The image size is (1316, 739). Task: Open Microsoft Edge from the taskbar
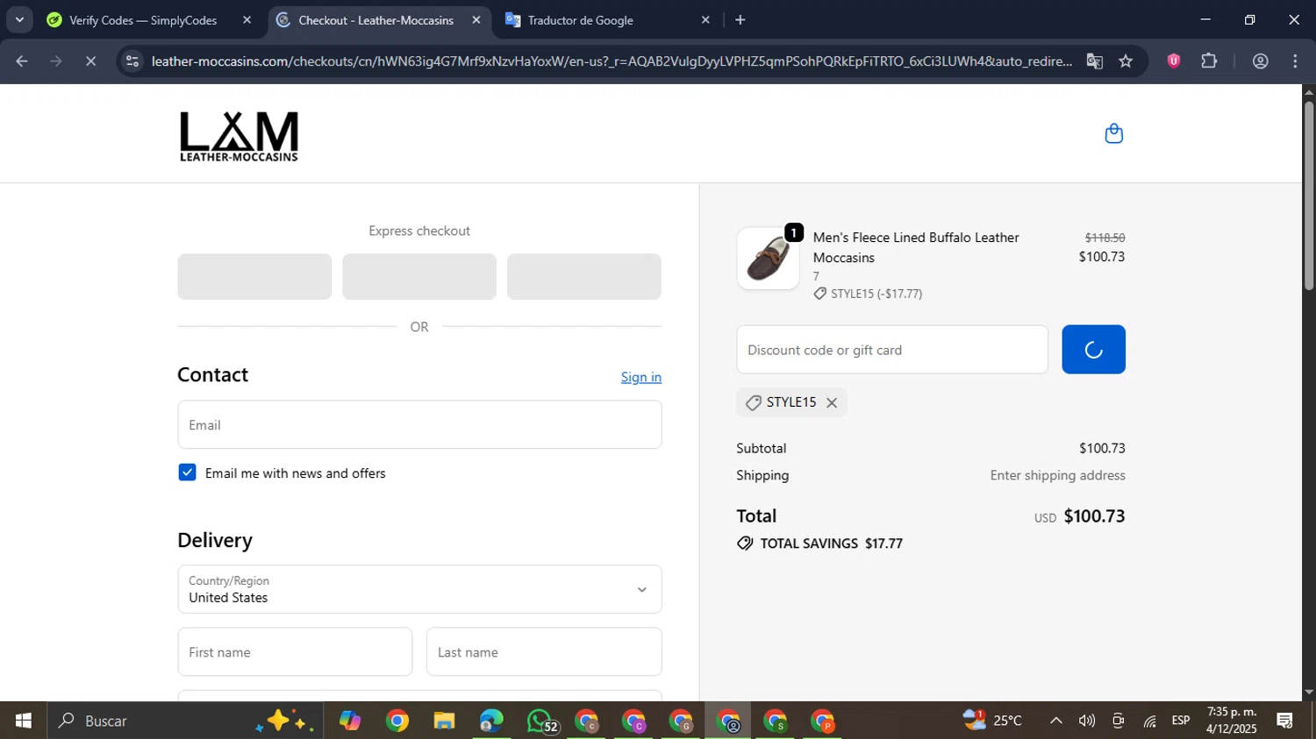point(492,721)
